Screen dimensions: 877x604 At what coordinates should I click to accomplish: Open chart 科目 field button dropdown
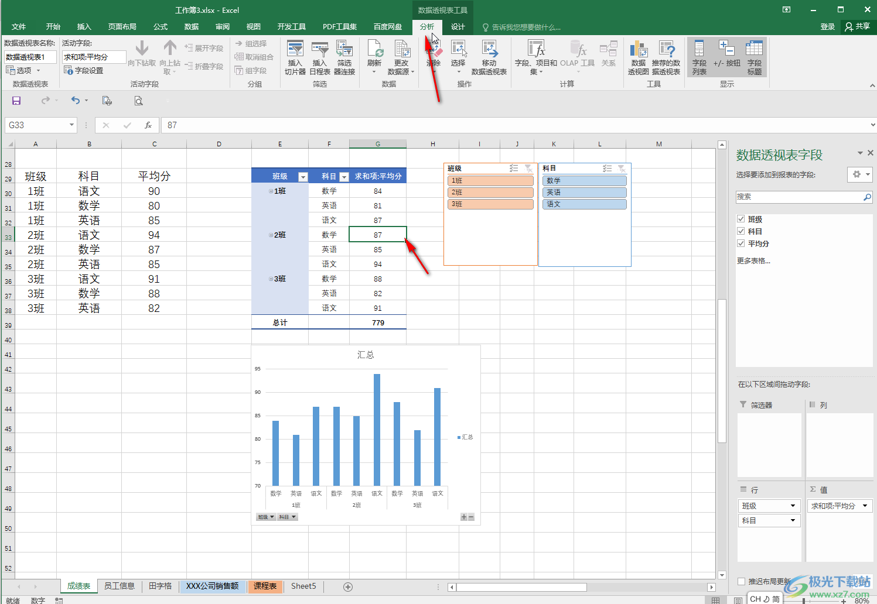(288, 517)
